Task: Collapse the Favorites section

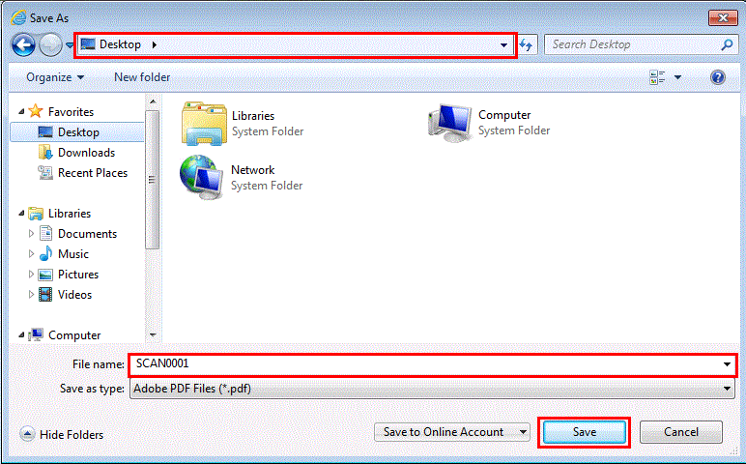Action: point(21,112)
